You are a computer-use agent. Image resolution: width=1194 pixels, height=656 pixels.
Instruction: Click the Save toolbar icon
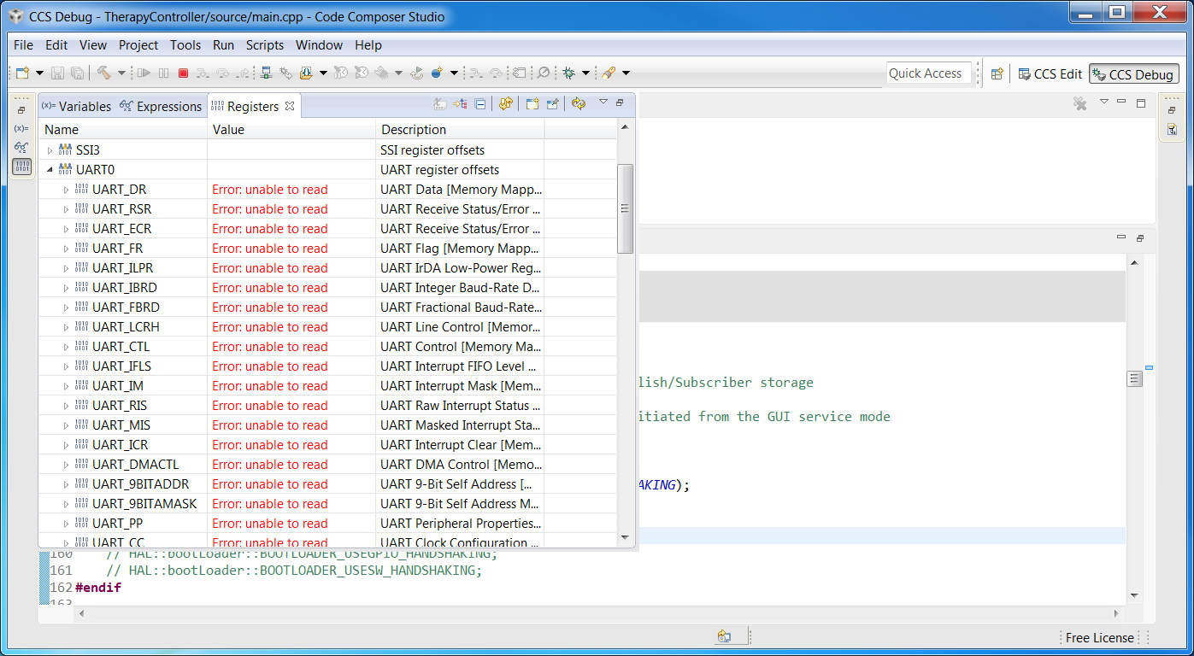[58, 73]
